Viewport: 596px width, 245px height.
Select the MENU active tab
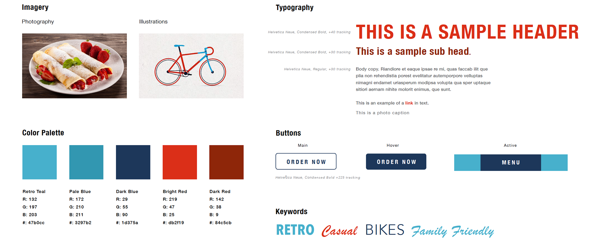pyautogui.click(x=511, y=163)
